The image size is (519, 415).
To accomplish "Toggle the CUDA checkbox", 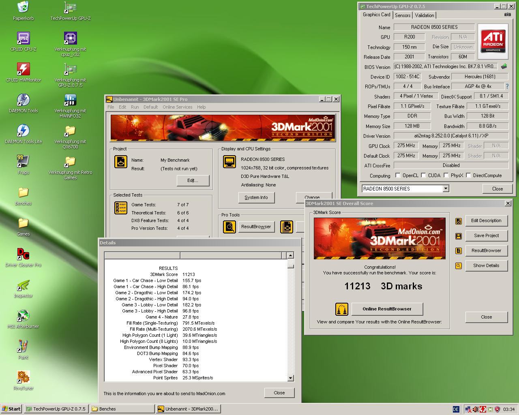I will click(x=423, y=175).
